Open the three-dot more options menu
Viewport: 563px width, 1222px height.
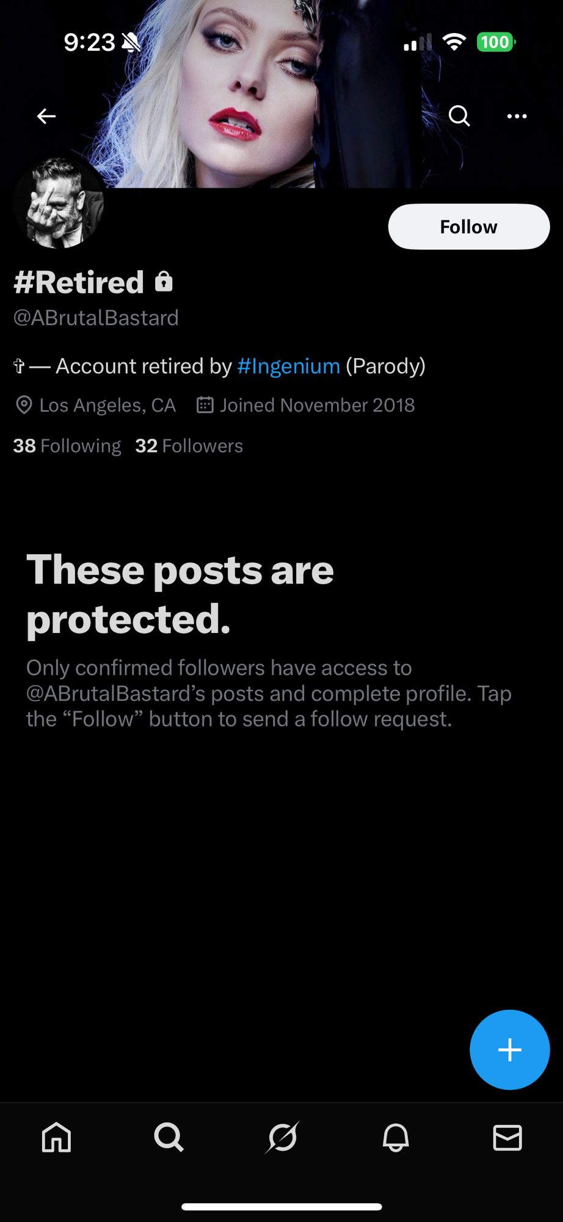[x=517, y=116]
